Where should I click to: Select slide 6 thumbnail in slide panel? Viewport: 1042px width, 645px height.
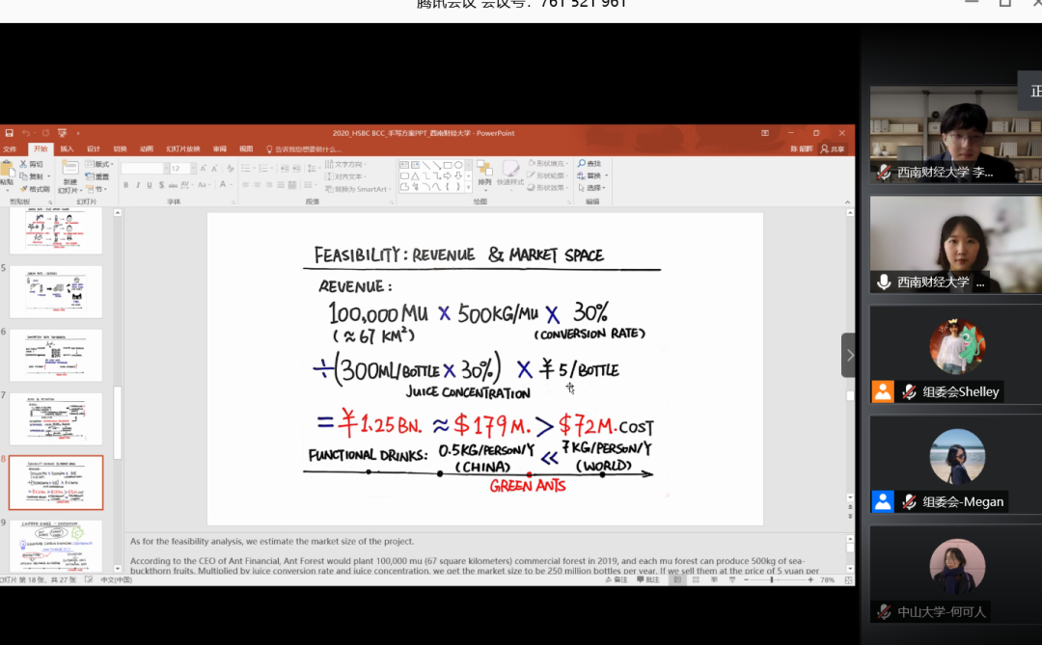coord(56,356)
